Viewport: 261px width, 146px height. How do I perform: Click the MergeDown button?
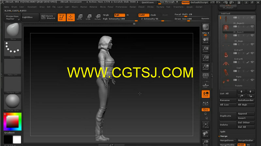click(x=228, y=140)
